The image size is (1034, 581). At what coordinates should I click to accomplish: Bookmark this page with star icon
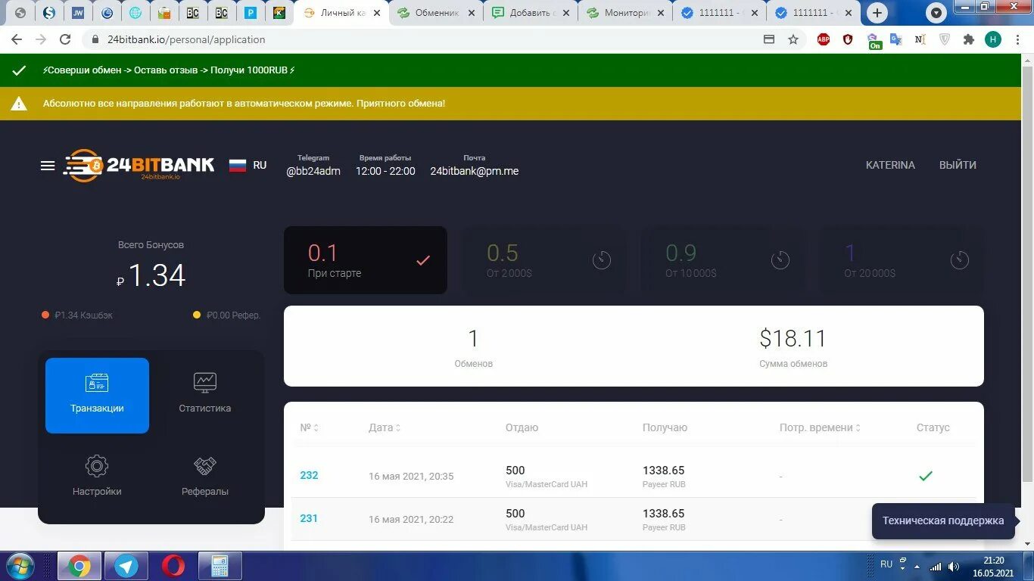coord(793,39)
